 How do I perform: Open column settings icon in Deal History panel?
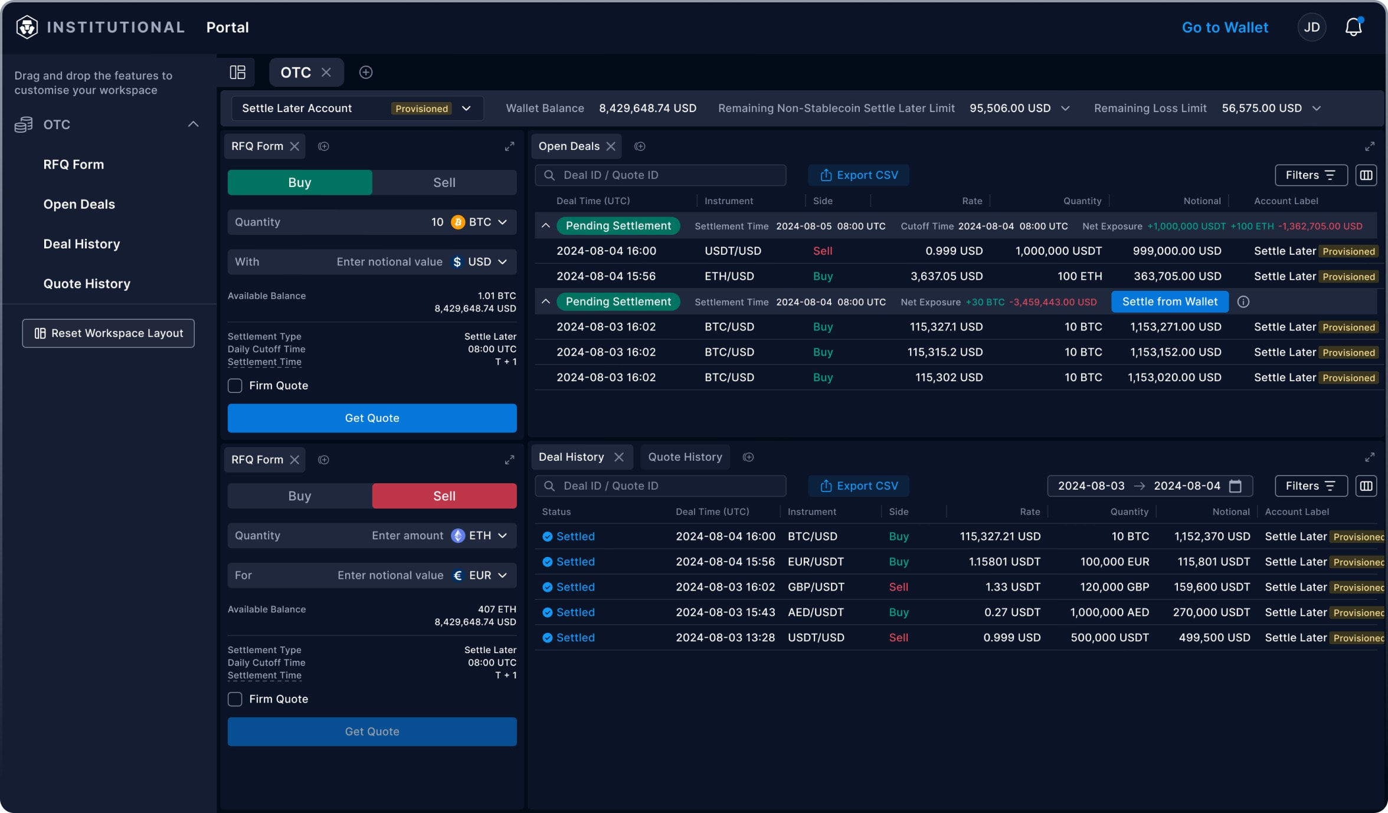1366,486
